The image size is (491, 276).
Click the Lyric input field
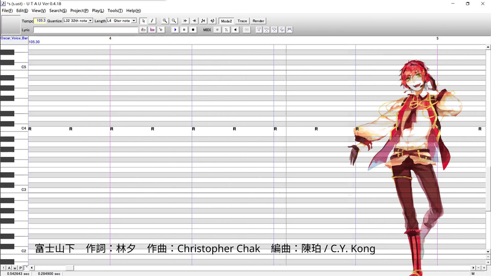pyautogui.click(x=86, y=30)
